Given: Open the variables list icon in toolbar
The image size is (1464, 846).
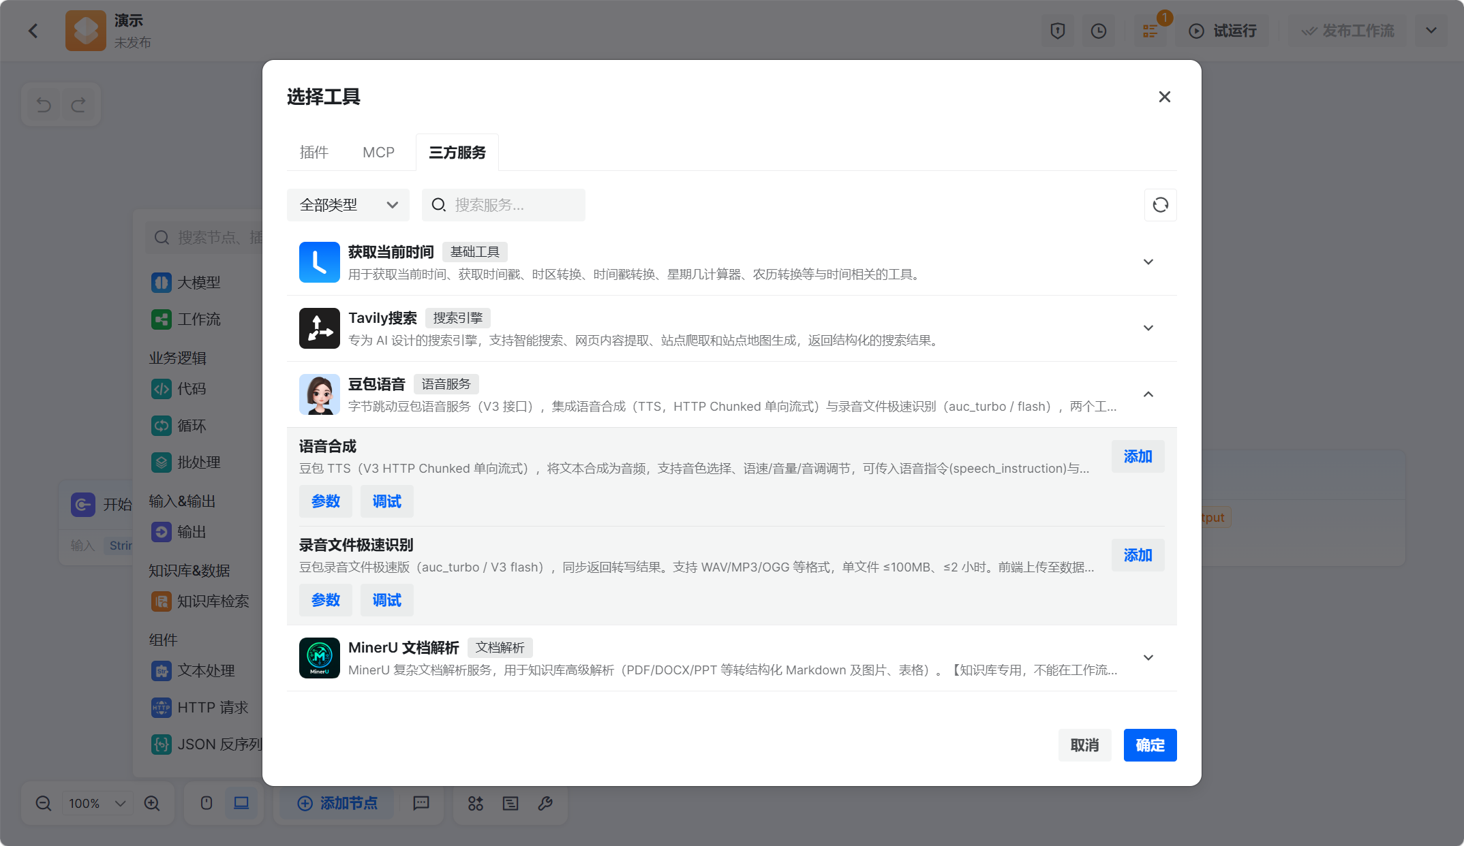Looking at the screenshot, I should (x=510, y=804).
